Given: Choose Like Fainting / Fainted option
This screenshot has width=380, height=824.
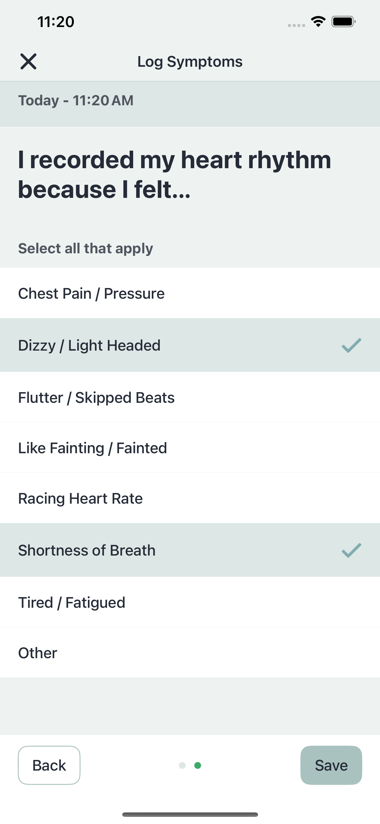Looking at the screenshot, I should [x=190, y=448].
